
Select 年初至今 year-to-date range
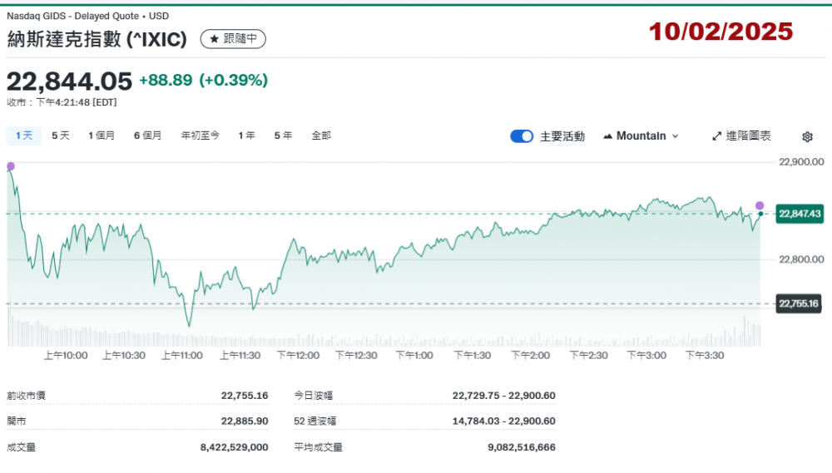tap(200, 135)
